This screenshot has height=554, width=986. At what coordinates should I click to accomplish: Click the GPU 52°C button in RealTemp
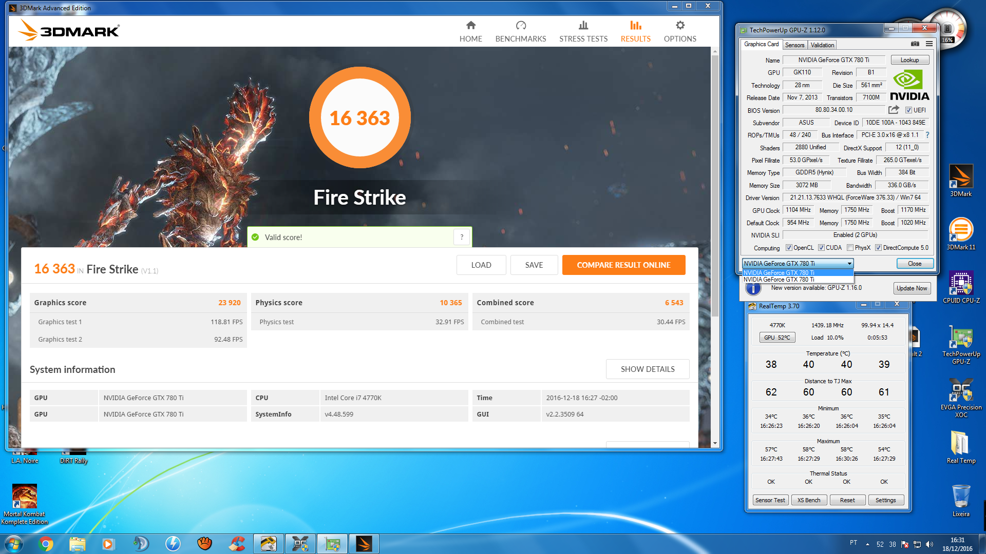(x=777, y=338)
